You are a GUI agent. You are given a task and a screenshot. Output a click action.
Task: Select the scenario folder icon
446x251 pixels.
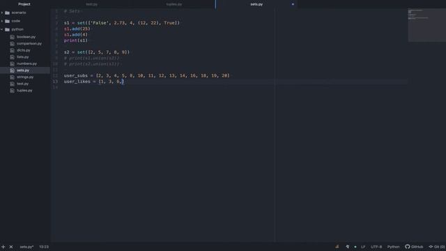click(x=8, y=13)
